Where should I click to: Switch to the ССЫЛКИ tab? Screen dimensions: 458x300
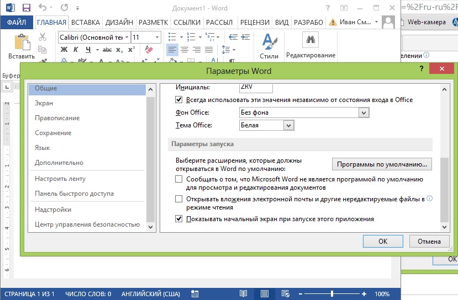(x=187, y=22)
